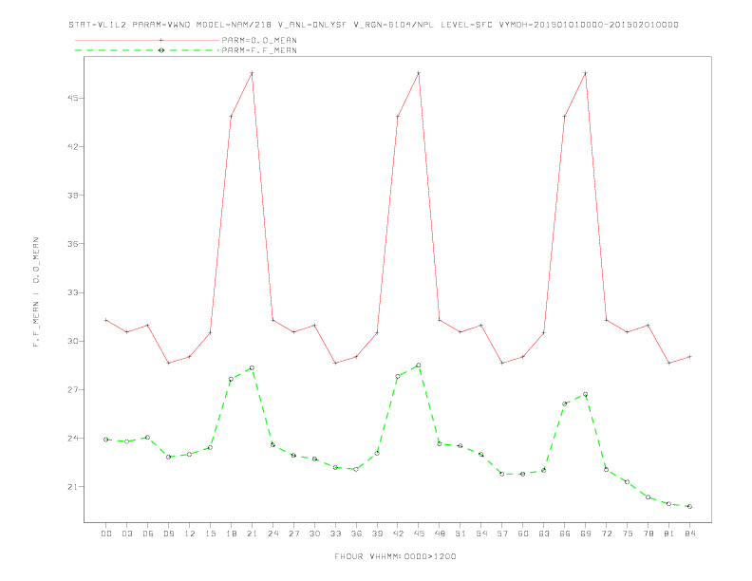752x581 pixels.
Task: Click x-axis forecast hour label 09
Action: coord(169,534)
